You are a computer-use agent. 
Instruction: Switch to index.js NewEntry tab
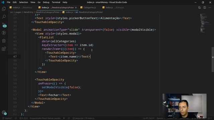pos(21,8)
